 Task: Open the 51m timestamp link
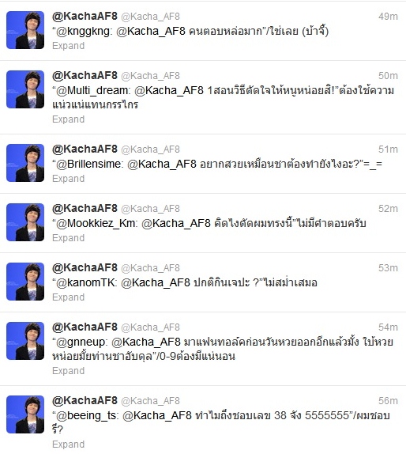point(388,149)
